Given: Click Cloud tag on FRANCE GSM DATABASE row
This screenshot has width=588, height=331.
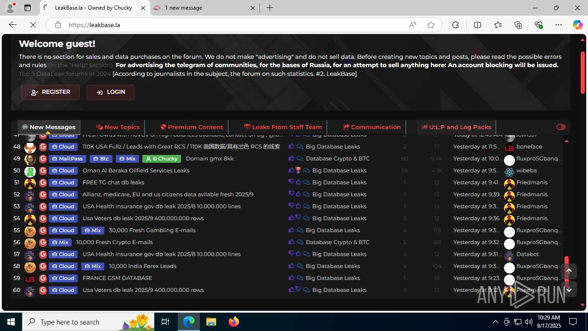Looking at the screenshot, I should click(63, 278).
